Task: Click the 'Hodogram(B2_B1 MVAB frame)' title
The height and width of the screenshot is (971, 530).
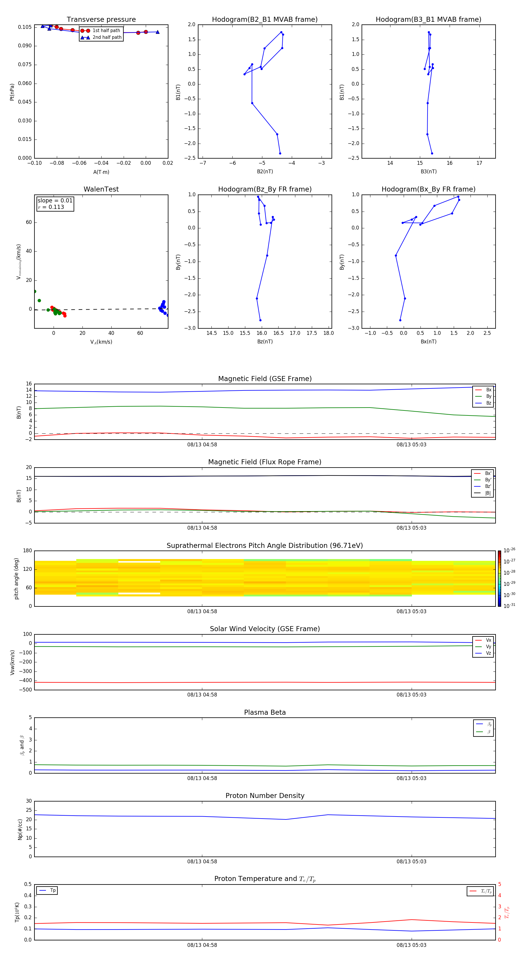Action: 265,20
